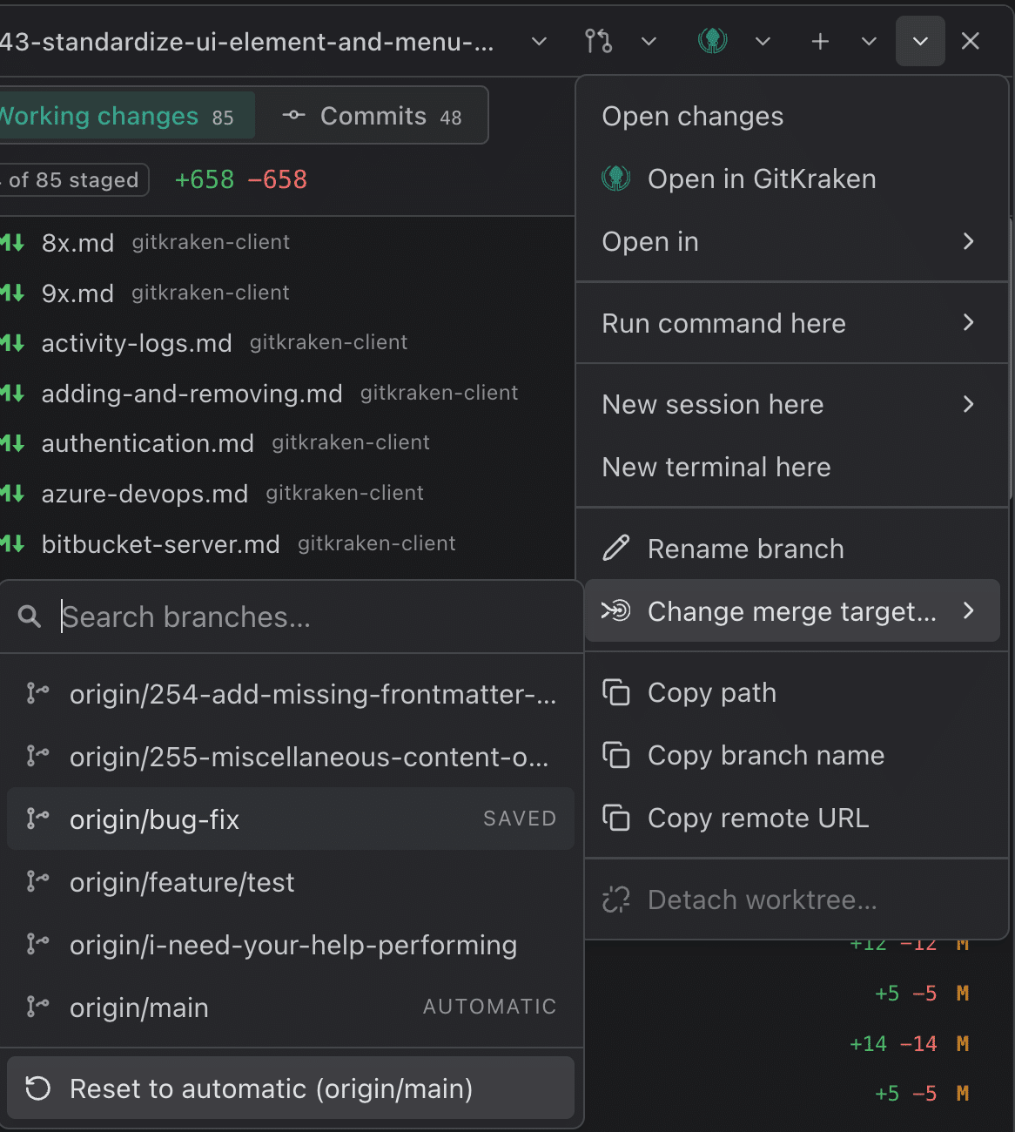
Task: Choose Copy branch name
Action: pyautogui.click(x=792, y=755)
